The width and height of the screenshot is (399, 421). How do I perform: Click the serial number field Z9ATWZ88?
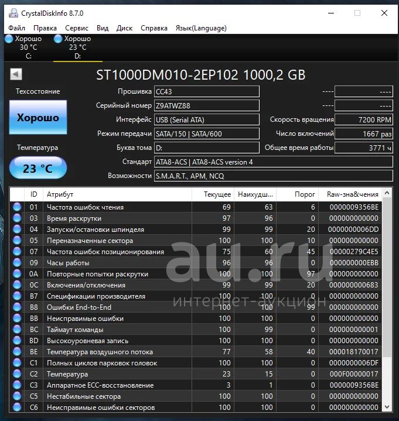pyautogui.click(x=207, y=105)
